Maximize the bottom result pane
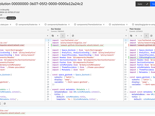 (5, 103)
